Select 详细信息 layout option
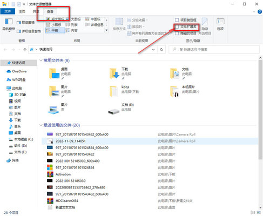The image size is (263, 216). 94,25
